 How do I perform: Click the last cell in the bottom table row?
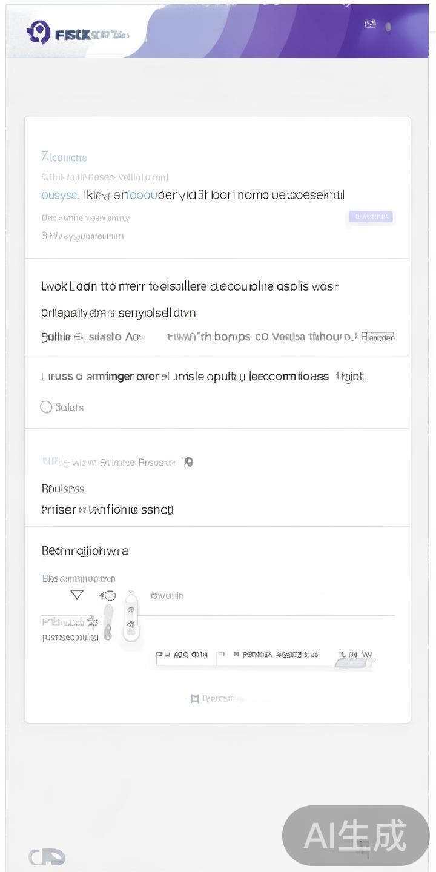[x=355, y=655]
